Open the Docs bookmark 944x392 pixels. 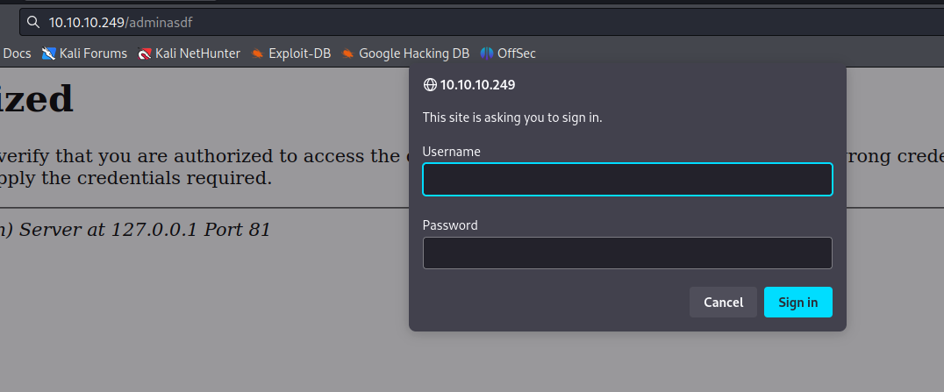[17, 53]
